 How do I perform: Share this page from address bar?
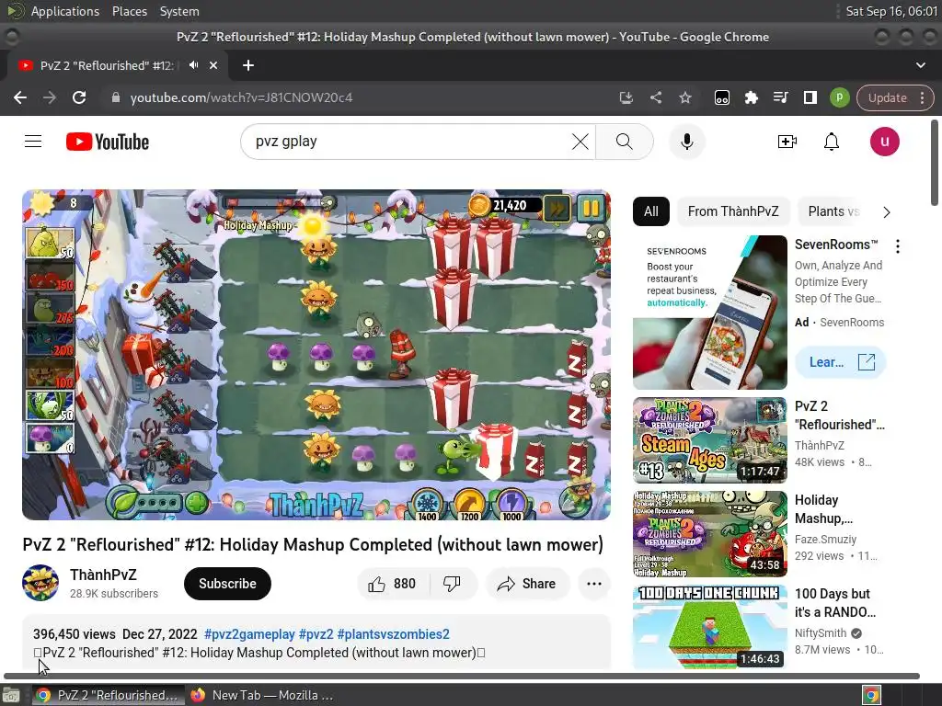655,97
